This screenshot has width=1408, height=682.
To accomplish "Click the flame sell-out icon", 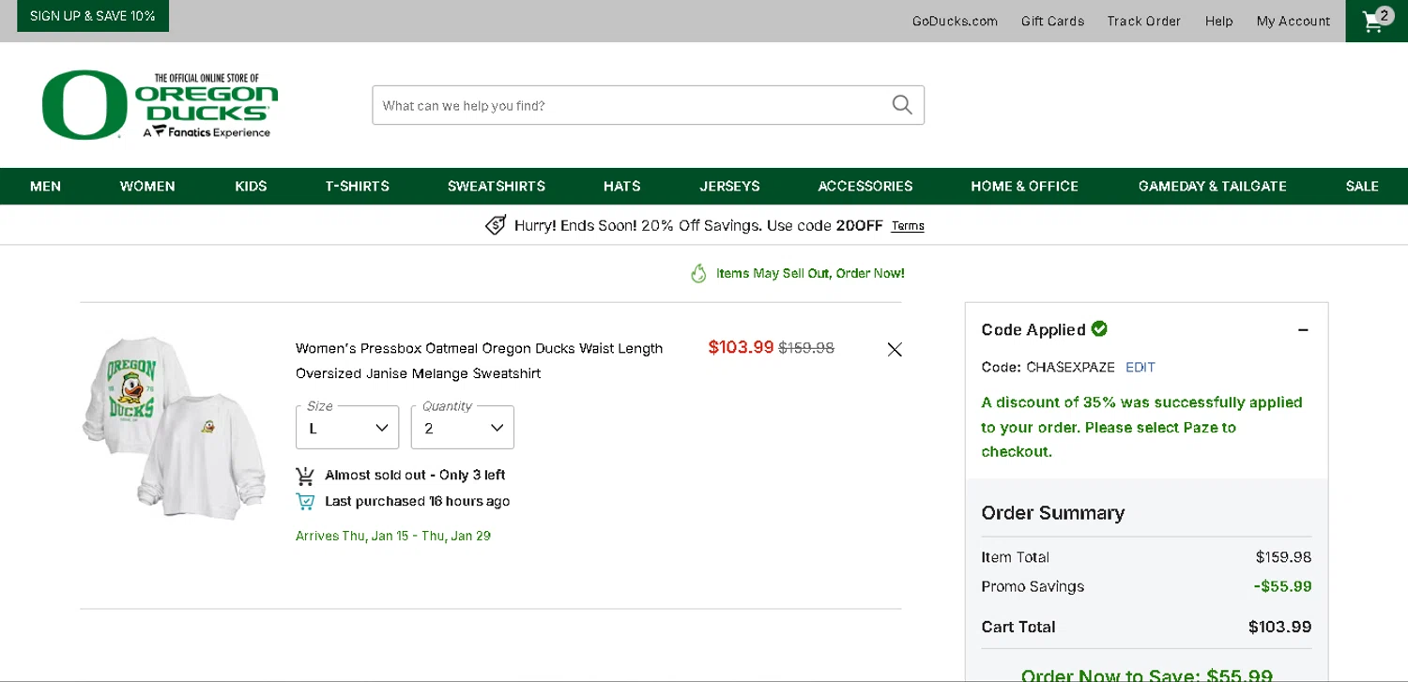I will pyautogui.click(x=698, y=274).
